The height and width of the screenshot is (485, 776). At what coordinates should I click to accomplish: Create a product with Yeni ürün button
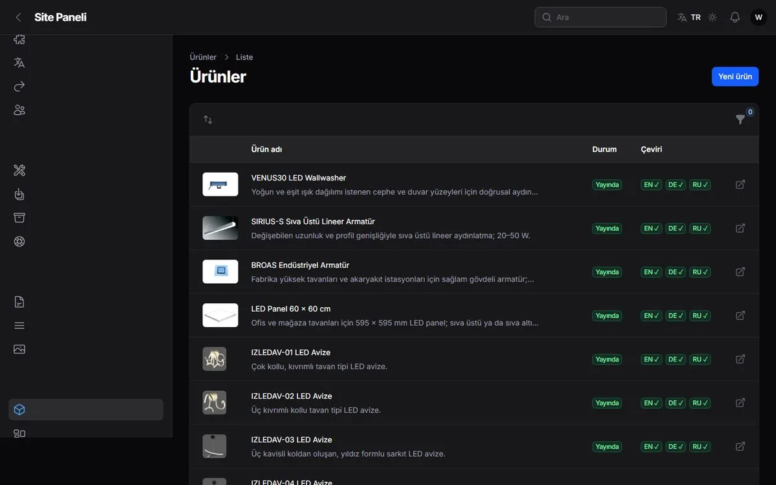735,76
